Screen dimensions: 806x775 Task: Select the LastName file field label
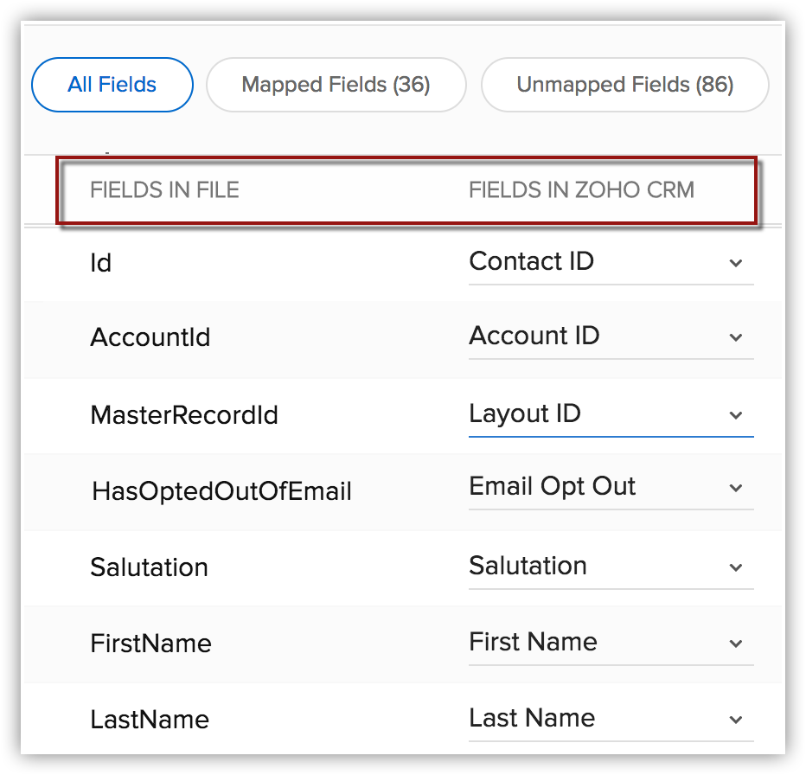point(150,720)
